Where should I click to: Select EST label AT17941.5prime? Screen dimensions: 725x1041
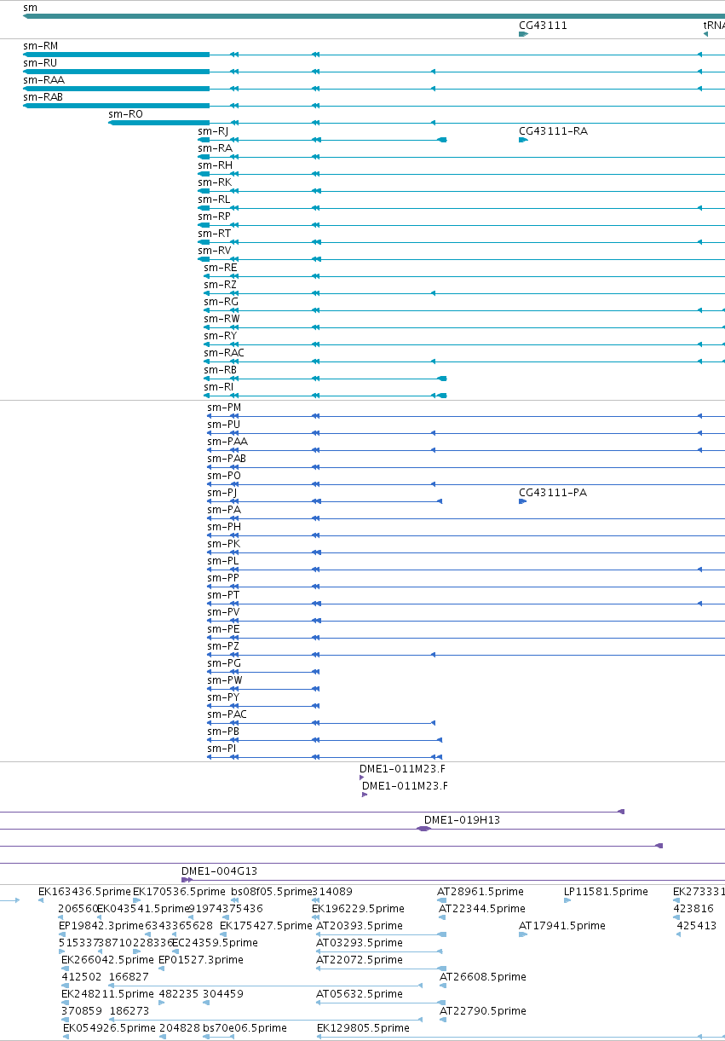(562, 926)
